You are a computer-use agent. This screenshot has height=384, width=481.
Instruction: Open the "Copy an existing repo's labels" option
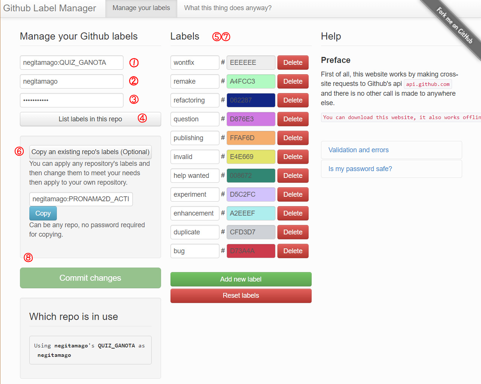[90, 151]
